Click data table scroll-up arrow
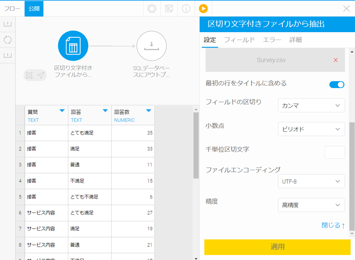The image size is (355, 260). 196,110
